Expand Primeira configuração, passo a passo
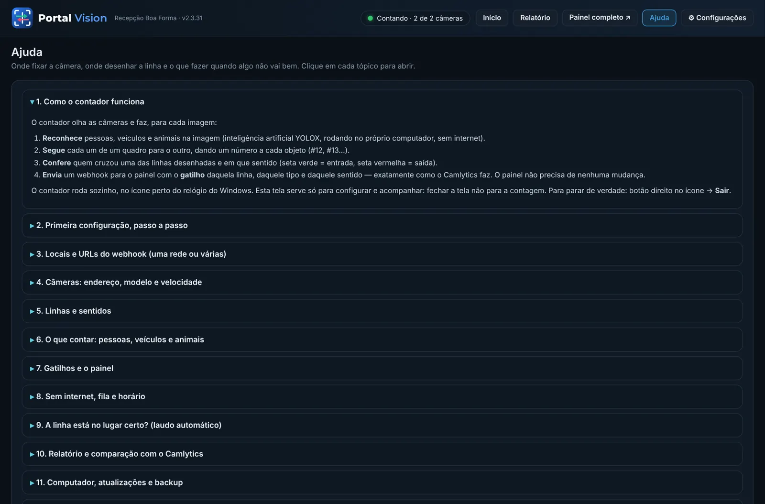The height and width of the screenshot is (504, 765). pyautogui.click(x=382, y=225)
